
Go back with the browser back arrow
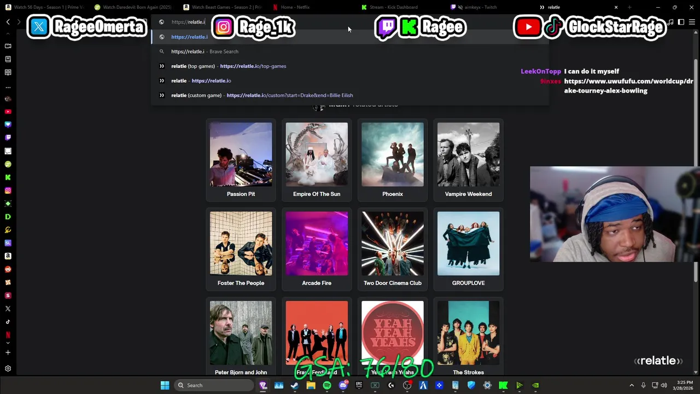(x=8, y=22)
